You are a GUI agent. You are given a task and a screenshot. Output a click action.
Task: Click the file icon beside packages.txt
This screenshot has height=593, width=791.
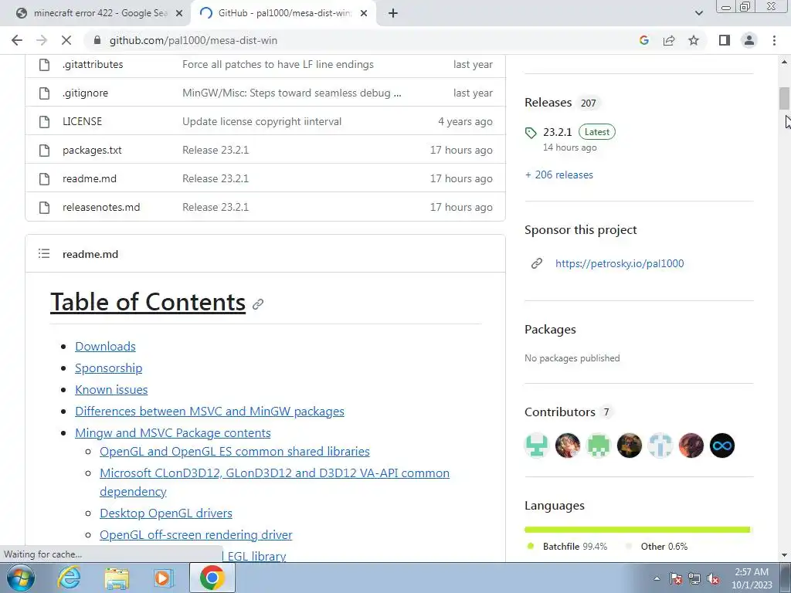pos(44,151)
